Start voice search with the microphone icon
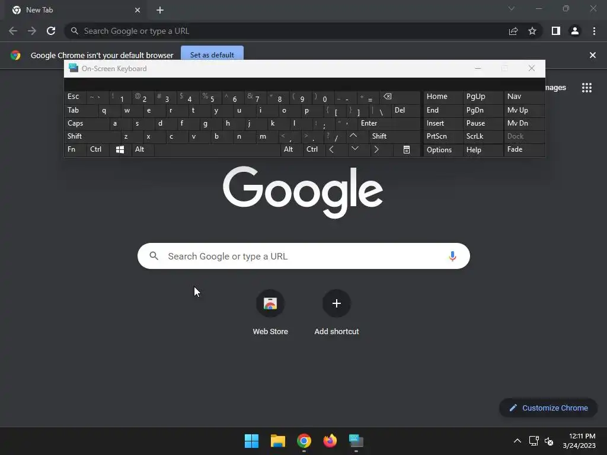The width and height of the screenshot is (607, 455). point(452,256)
